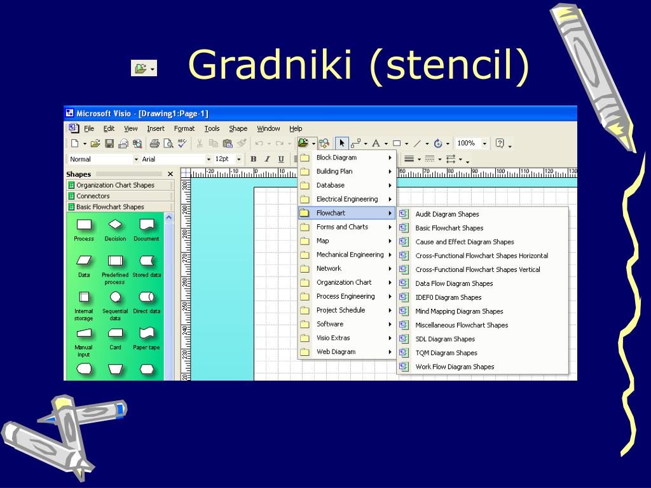The width and height of the screenshot is (651, 488).
Task: Select the Line drawing tool
Action: [417, 144]
